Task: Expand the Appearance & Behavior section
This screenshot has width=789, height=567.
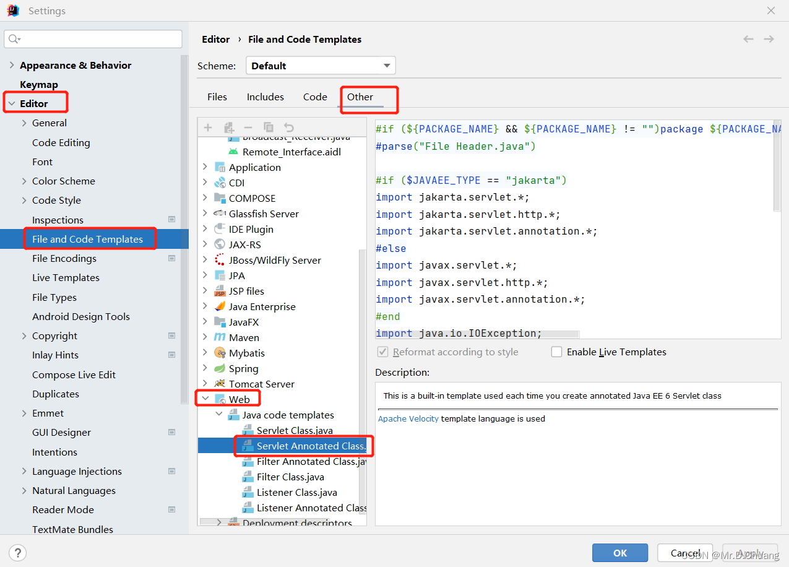Action: click(12, 65)
